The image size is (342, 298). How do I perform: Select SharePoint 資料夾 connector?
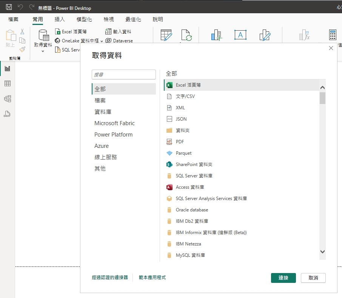pos(242,165)
